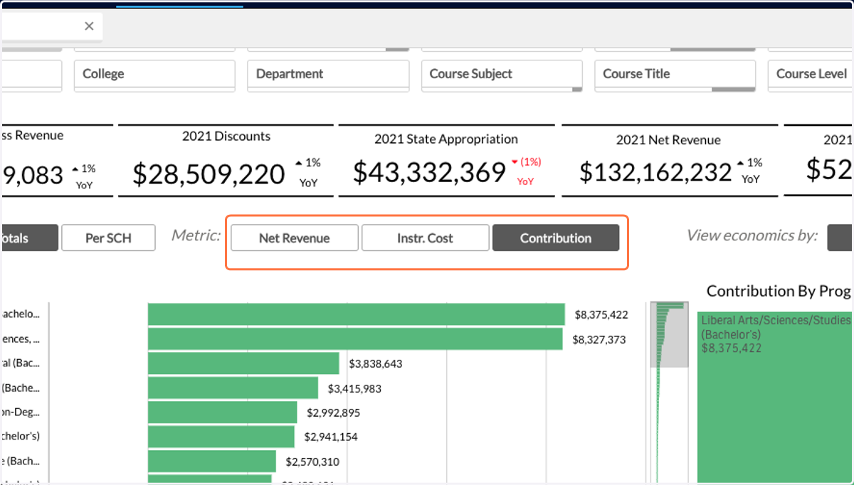Open the Course Level filter
This screenshot has width=854, height=485.
click(x=811, y=75)
